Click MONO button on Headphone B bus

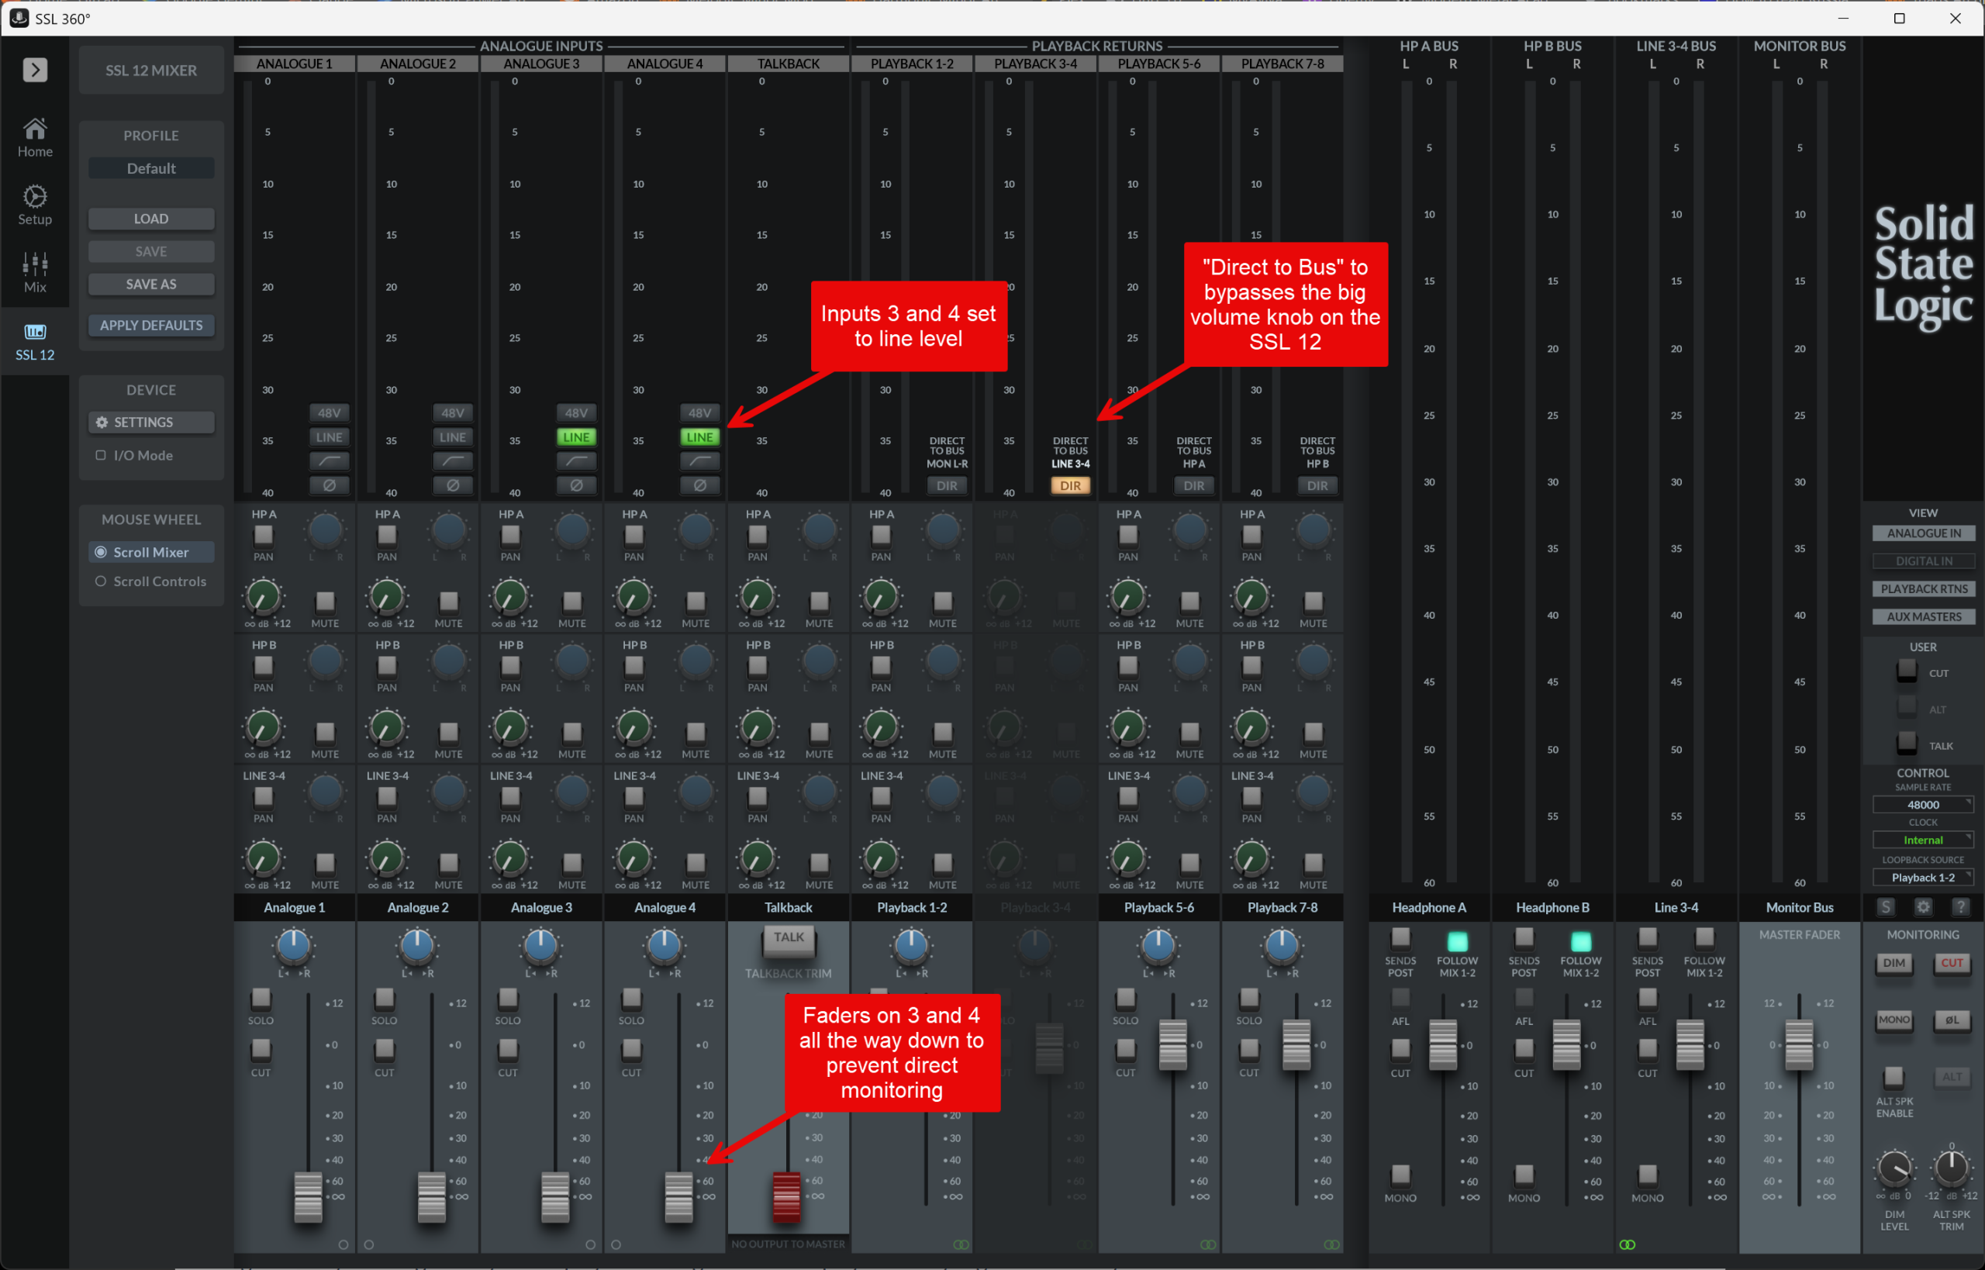coord(1523,1175)
